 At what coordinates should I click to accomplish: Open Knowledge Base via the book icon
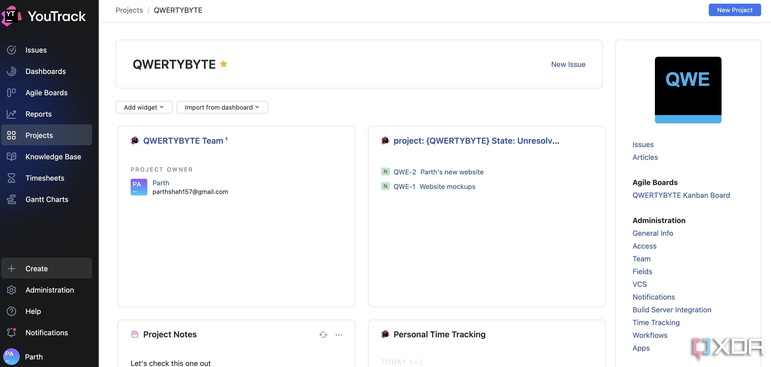click(x=11, y=156)
